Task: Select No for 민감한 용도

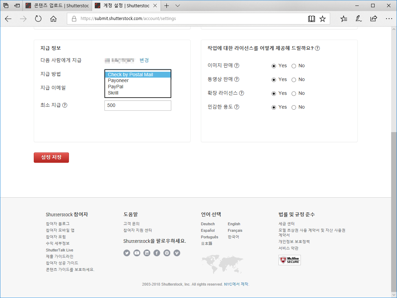Action: [294, 108]
